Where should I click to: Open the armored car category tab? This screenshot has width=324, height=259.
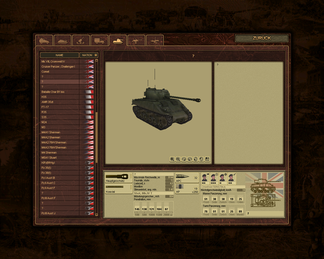[x=44, y=40]
